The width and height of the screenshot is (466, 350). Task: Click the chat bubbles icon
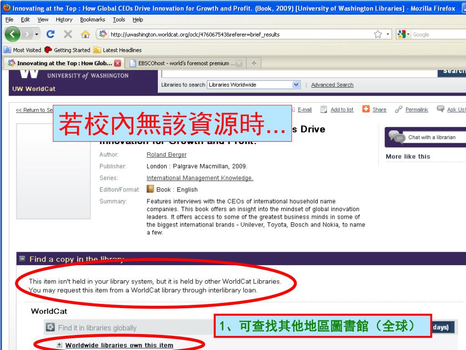coord(396,137)
